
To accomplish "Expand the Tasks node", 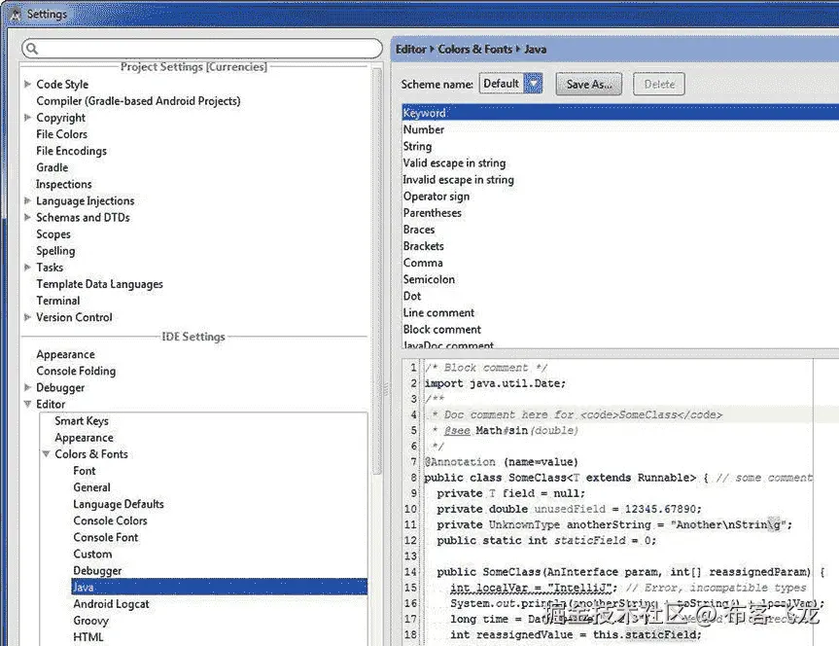I will [27, 268].
